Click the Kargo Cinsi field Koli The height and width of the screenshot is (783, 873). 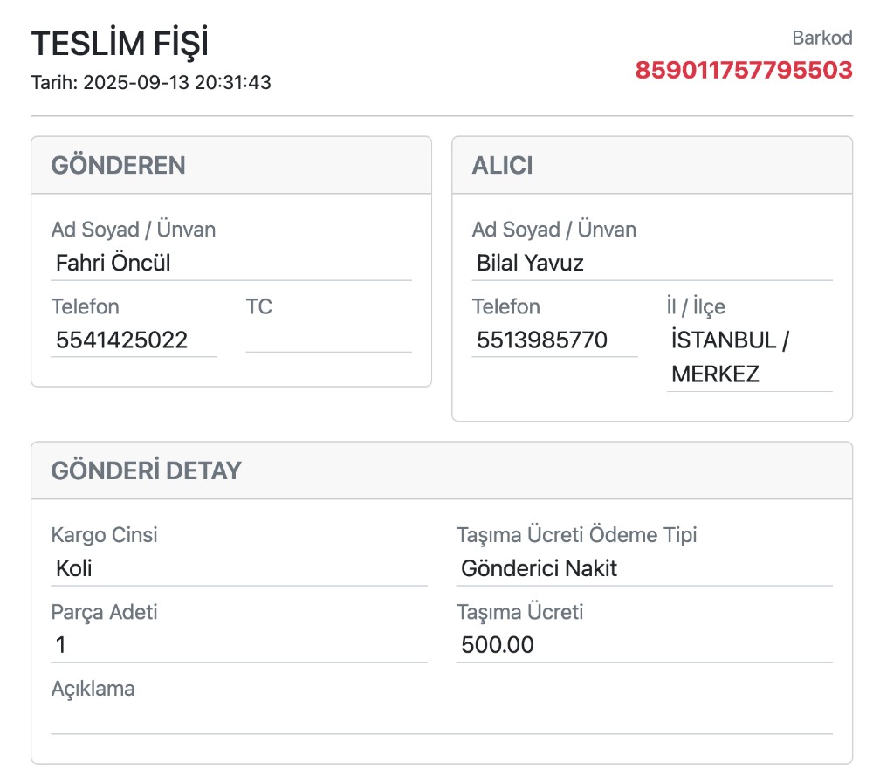click(x=238, y=569)
